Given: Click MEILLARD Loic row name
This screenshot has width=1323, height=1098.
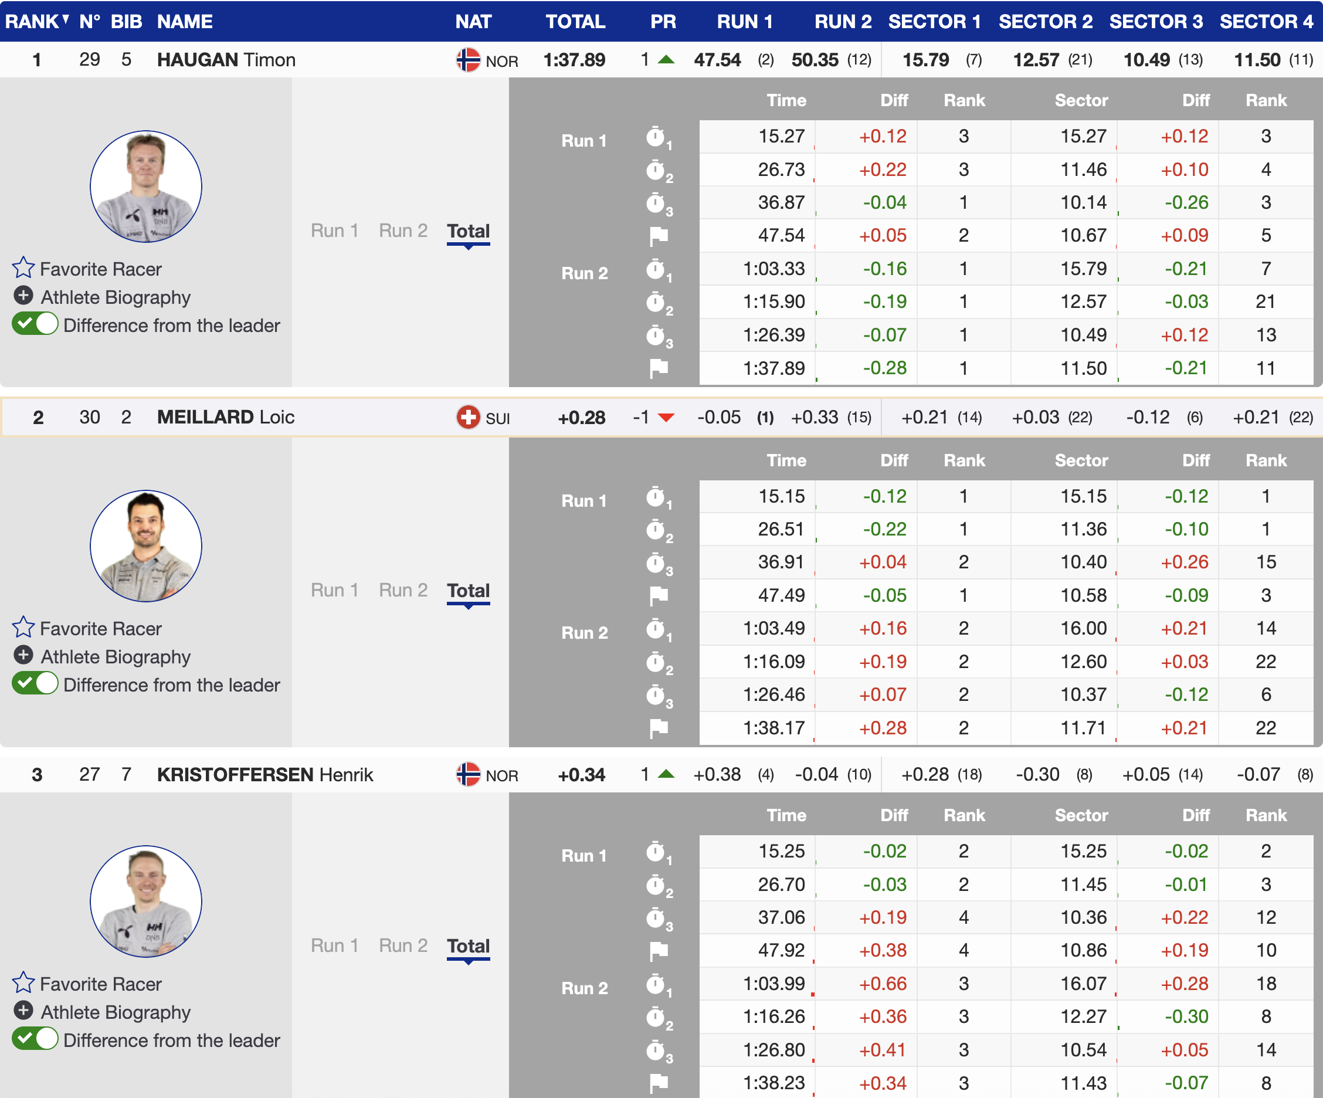Looking at the screenshot, I should point(226,417).
